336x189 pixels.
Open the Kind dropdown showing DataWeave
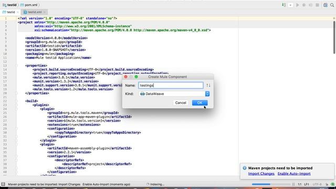tap(174, 93)
